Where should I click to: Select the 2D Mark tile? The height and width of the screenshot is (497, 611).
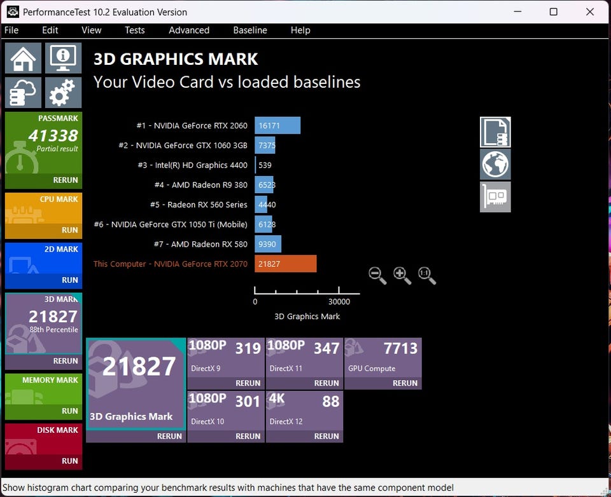[x=44, y=258]
